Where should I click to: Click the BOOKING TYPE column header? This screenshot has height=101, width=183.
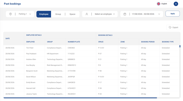click(168, 42)
